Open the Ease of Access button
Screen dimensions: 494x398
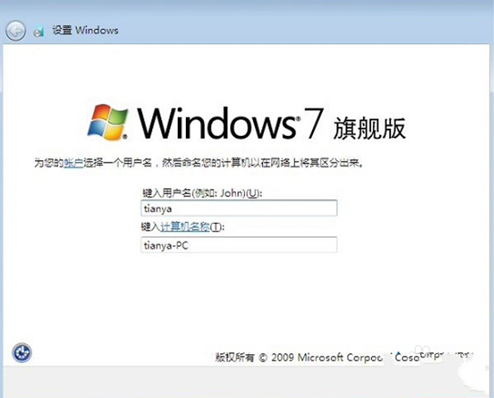click(22, 352)
